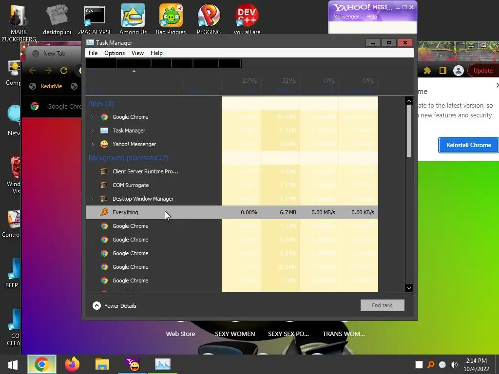This screenshot has width=499, height=374.
Task: Click Everything search tray icon
Action: [431, 365]
